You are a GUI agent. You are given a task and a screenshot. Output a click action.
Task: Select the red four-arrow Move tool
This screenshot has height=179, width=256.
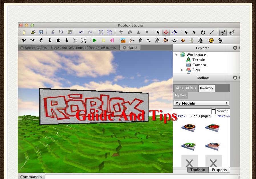166,32
